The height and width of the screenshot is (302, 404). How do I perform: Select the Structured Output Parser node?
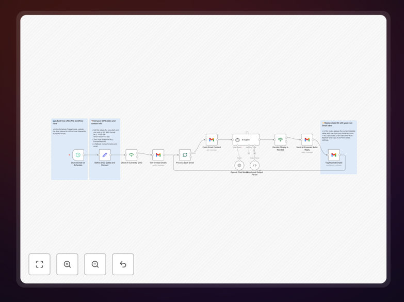click(x=254, y=165)
